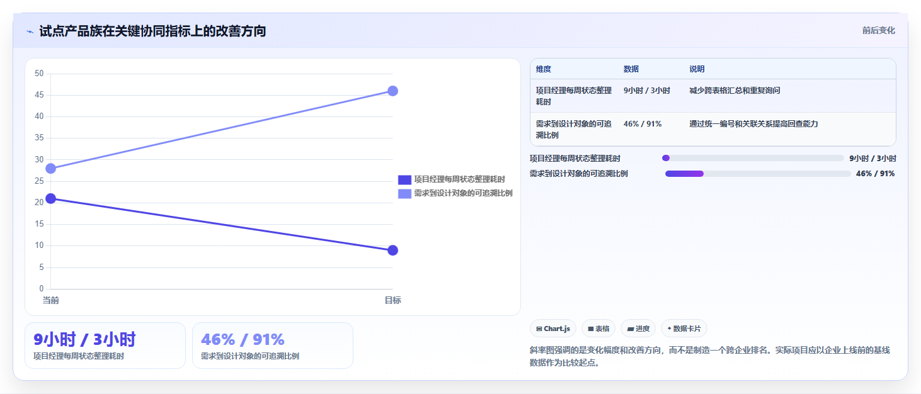Image resolution: width=921 pixels, height=394 pixels.
Task: Click the icon in the 表格 tag
Action: pyautogui.click(x=591, y=329)
